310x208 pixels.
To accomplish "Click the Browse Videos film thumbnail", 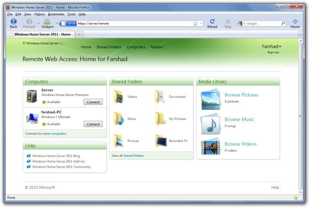I will pyautogui.click(x=210, y=147).
